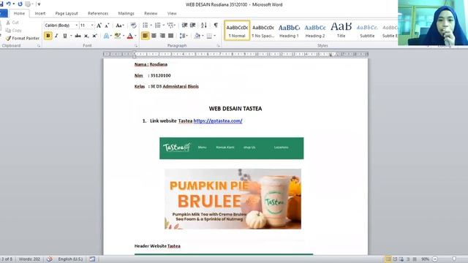Click proofing errors icon in status bar
468x263 pixels.
pyautogui.click(x=50, y=259)
